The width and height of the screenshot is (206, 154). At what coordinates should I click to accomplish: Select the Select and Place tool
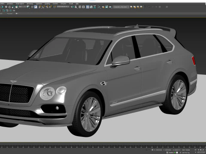click(x=17, y=7)
